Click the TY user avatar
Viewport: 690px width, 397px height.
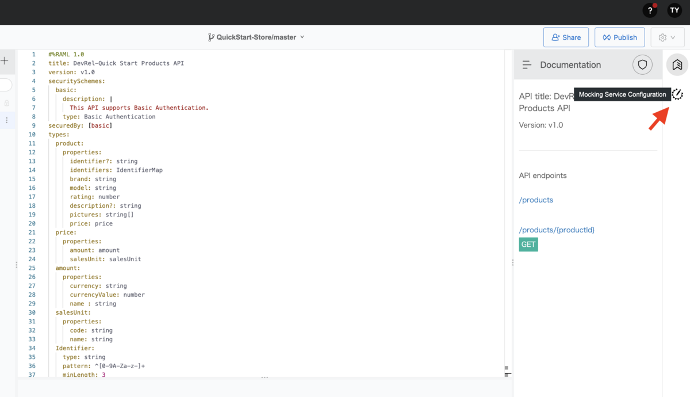674,10
